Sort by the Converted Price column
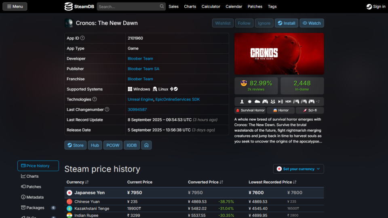 [x=205, y=182]
